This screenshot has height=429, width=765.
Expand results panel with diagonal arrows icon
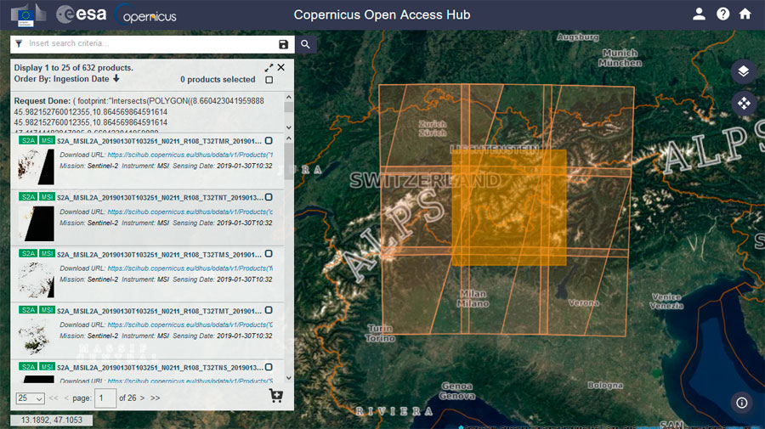point(269,68)
